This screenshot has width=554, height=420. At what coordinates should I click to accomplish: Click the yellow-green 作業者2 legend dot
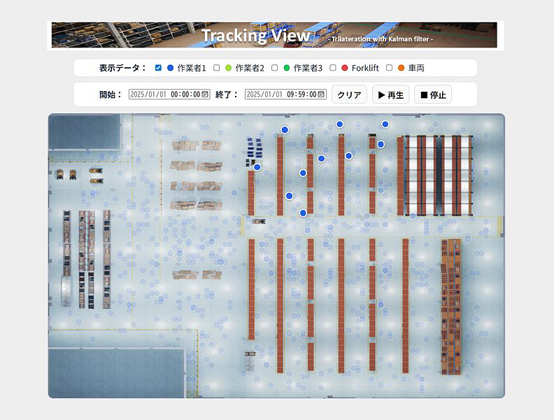228,68
